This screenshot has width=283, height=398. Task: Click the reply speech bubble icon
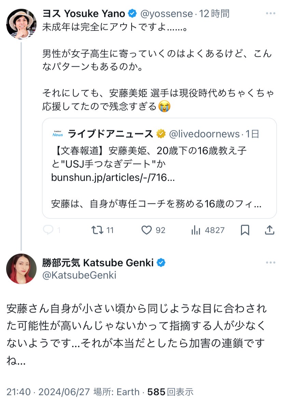click(x=49, y=230)
